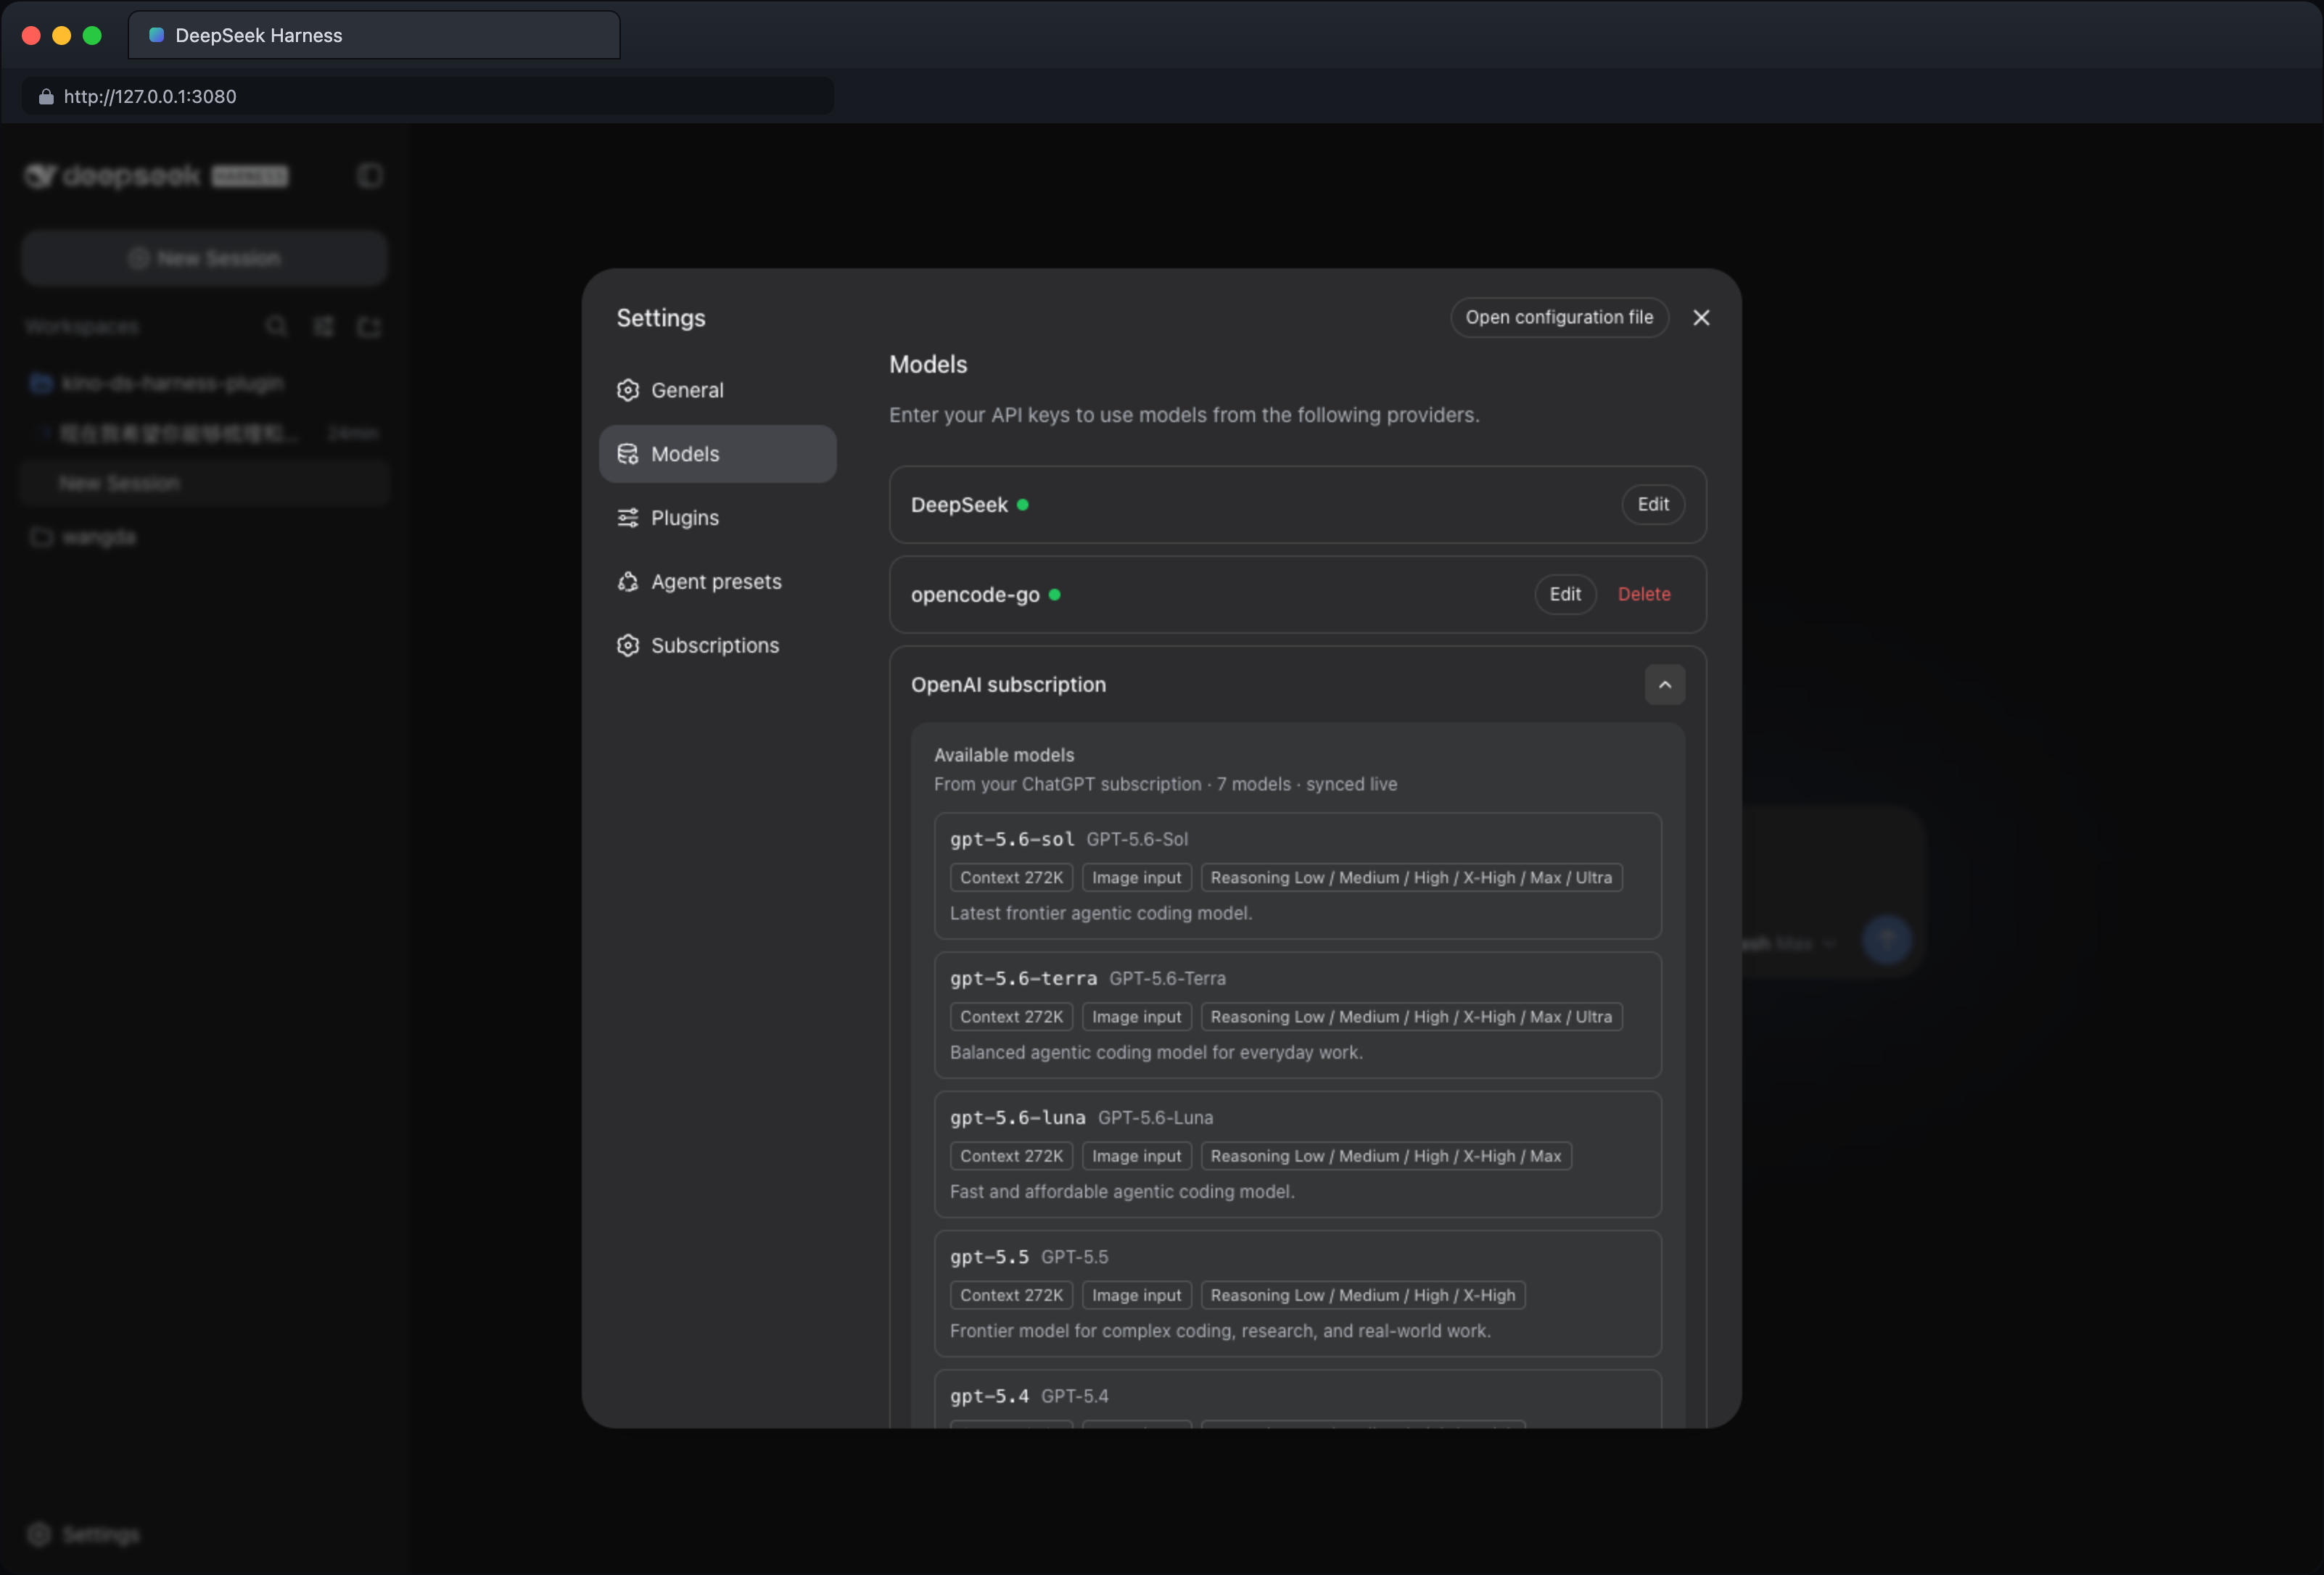The image size is (2324, 1575).
Task: Click the opencode-go green status dot
Action: [x=1054, y=595]
